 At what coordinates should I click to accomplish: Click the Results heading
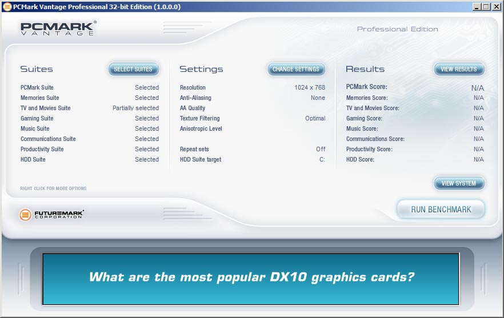[365, 69]
